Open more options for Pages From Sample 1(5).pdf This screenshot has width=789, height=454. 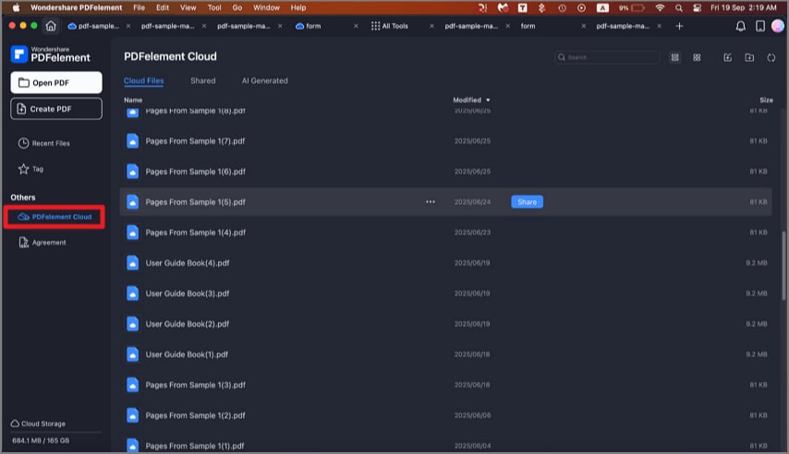pyautogui.click(x=431, y=202)
